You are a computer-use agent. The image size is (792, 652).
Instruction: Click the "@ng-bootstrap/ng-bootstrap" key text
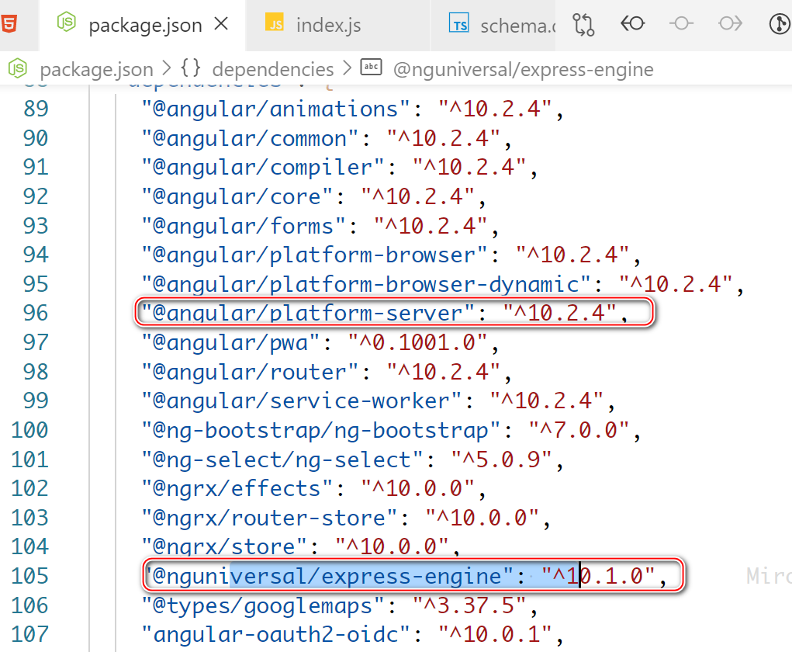click(321, 430)
